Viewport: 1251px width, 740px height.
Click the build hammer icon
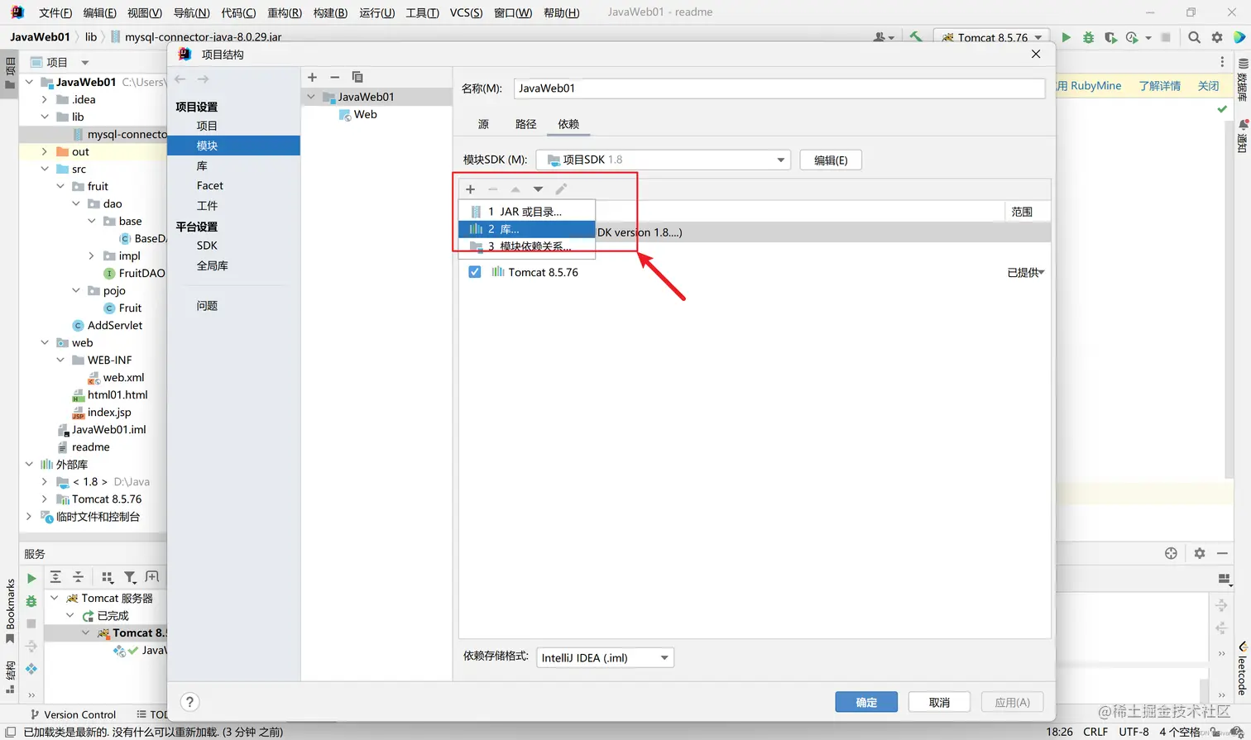pos(916,37)
